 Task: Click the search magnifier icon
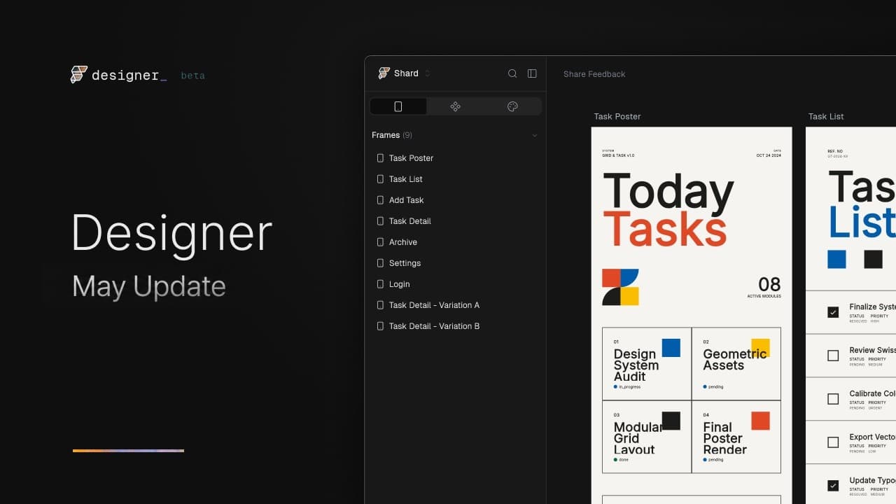[512, 73]
